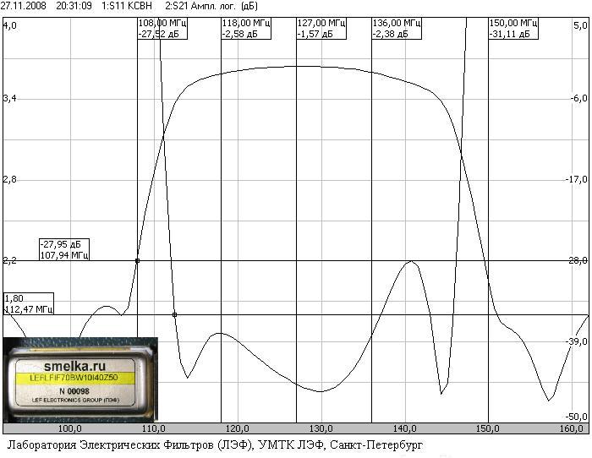Viewport: 592px width, 458px height.
Task: Click the 4,0 left axis value
Action: click(10, 25)
